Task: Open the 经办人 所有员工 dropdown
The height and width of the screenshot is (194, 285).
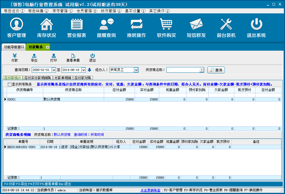Action: click(136, 70)
